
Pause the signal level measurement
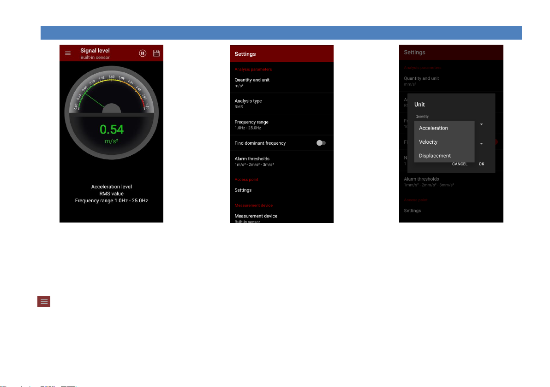(143, 53)
